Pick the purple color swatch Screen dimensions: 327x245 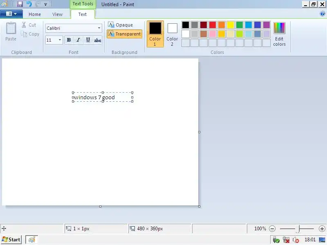click(267, 25)
